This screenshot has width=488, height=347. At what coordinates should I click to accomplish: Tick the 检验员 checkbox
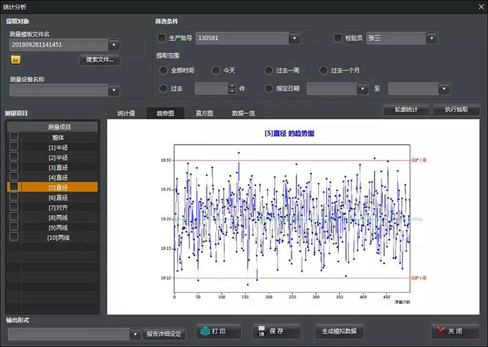pyautogui.click(x=338, y=38)
